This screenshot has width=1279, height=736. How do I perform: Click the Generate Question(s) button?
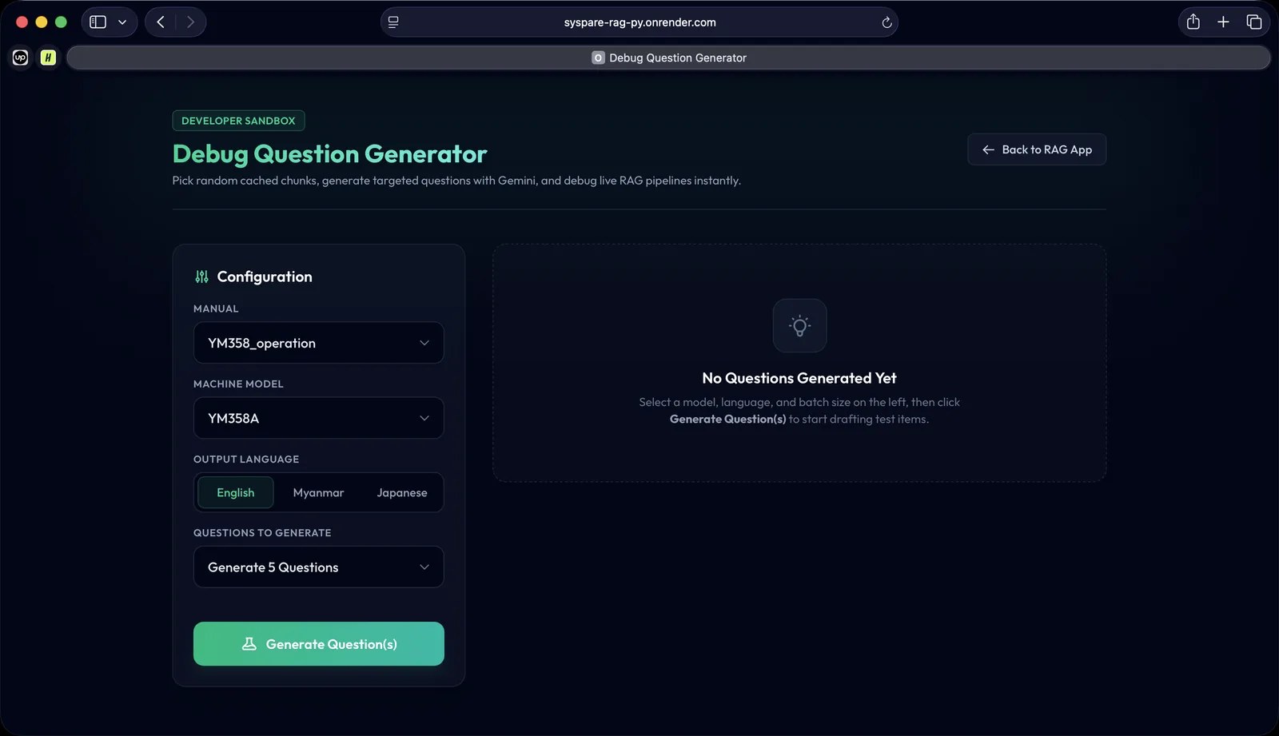click(x=318, y=644)
